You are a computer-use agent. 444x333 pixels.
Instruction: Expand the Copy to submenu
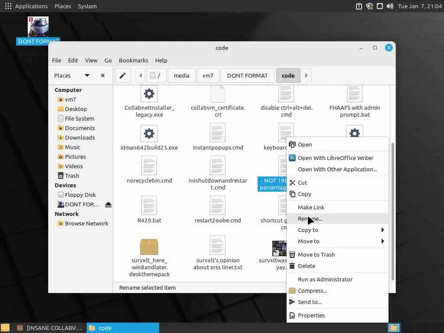pyautogui.click(x=337, y=230)
